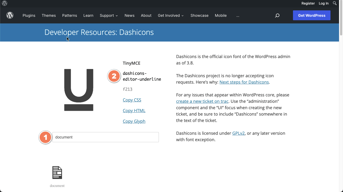343x192 pixels.
Task: Click the TinyMCE section label
Action: coord(131,63)
